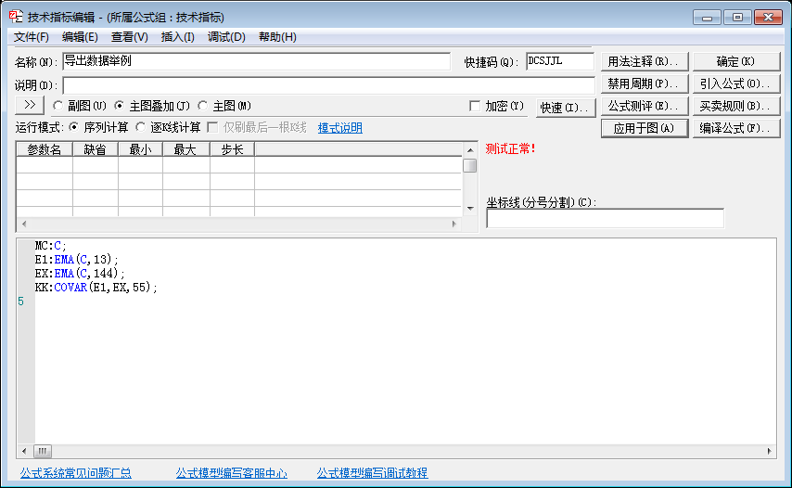Minimize the 技术指标编辑 window
The height and width of the screenshot is (488, 792).
coord(707,18)
